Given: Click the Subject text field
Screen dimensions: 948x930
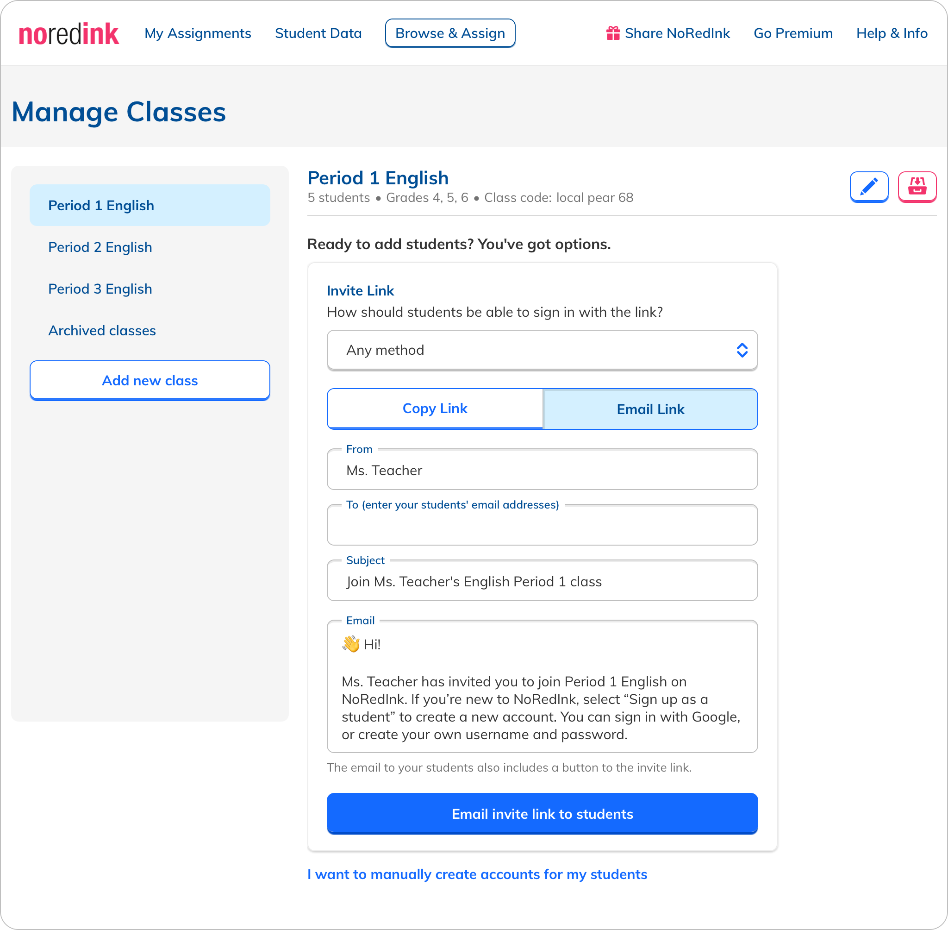Looking at the screenshot, I should [542, 582].
